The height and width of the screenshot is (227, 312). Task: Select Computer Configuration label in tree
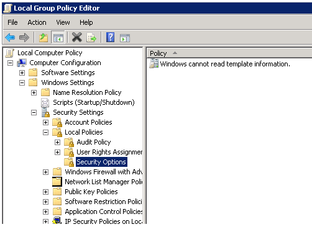[65, 63]
